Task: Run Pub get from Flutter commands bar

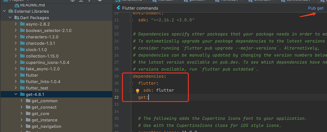Action: [316, 8]
